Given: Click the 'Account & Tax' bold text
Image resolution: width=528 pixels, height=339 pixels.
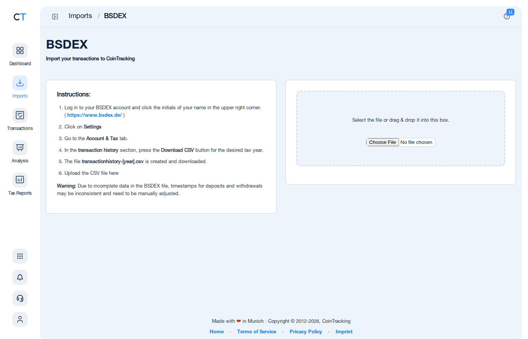Looking at the screenshot, I should 102,139.
